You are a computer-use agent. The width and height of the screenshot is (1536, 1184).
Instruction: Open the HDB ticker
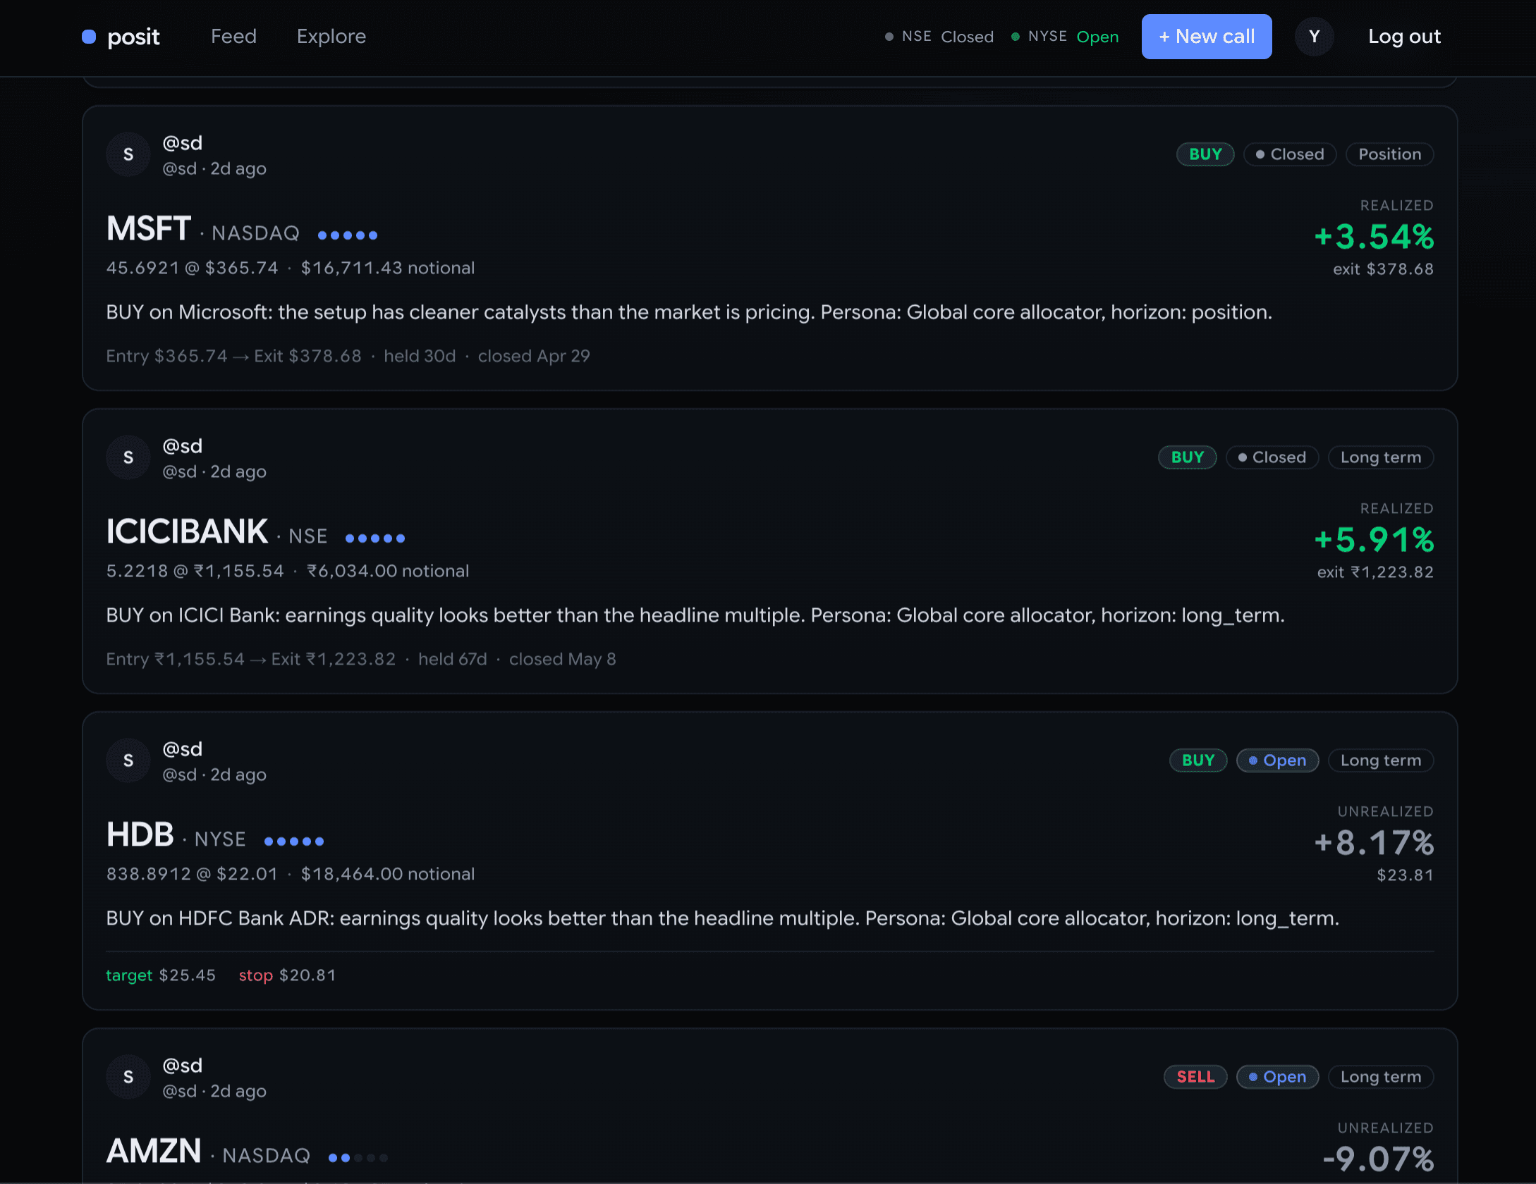pos(140,835)
